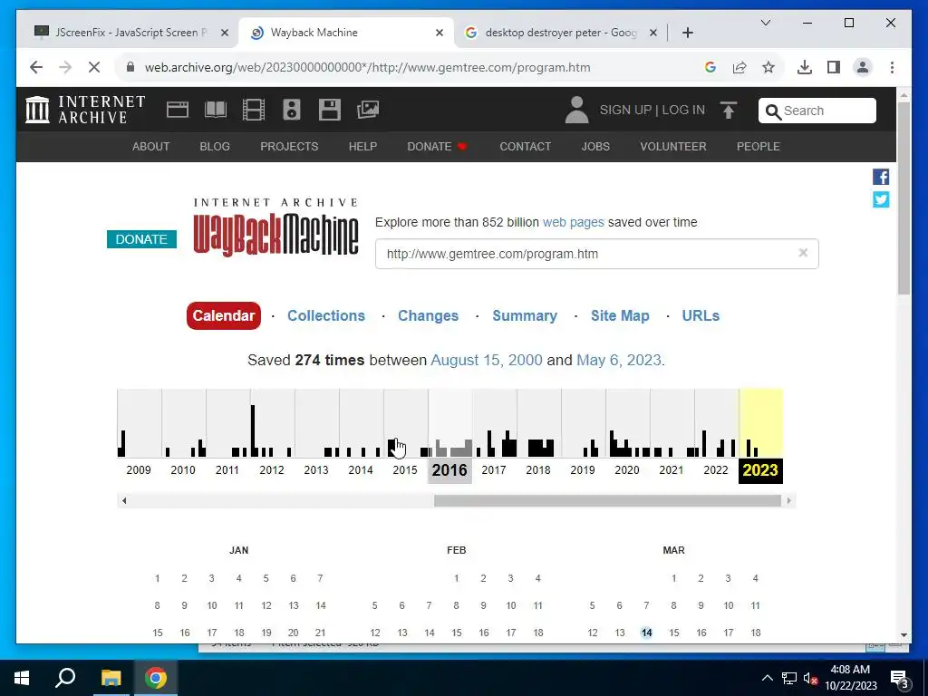Open a new browser tab
The width and height of the screenshot is (928, 696).
coord(687,33)
